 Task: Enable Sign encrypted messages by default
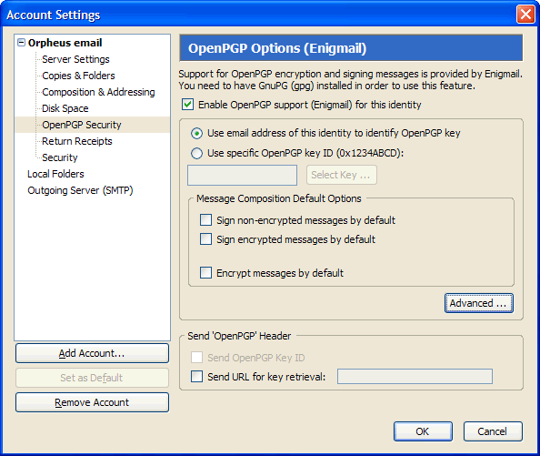(x=206, y=238)
